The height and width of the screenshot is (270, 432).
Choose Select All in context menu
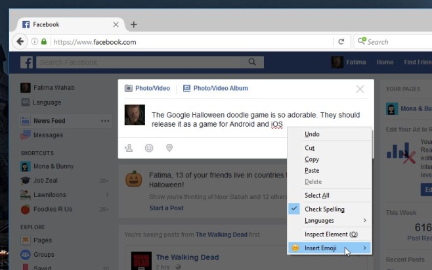(330, 196)
